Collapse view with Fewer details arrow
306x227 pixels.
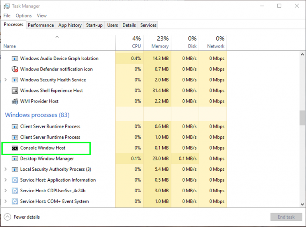point(7,217)
